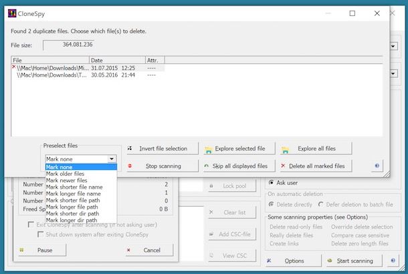
Task: Click the Clear list button
Action: tap(232, 212)
